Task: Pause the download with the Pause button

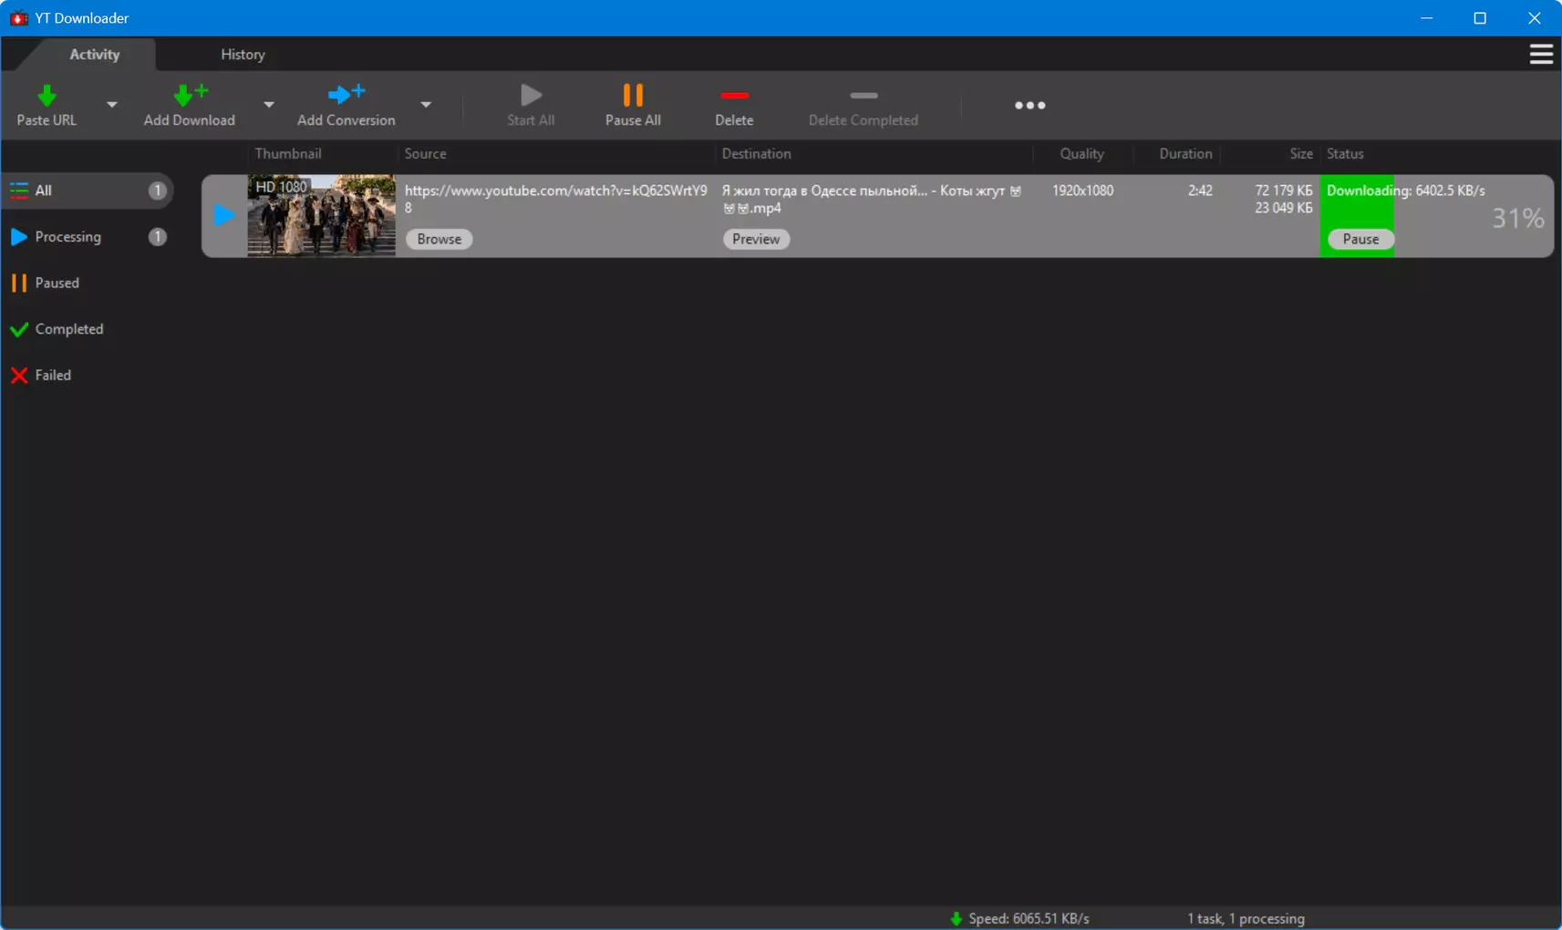Action: pos(1360,239)
